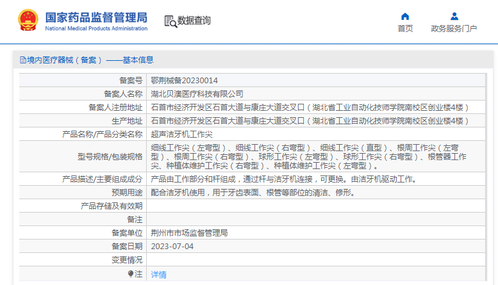Go to 首页 text link
The height and width of the screenshot is (285, 498).
405,29
